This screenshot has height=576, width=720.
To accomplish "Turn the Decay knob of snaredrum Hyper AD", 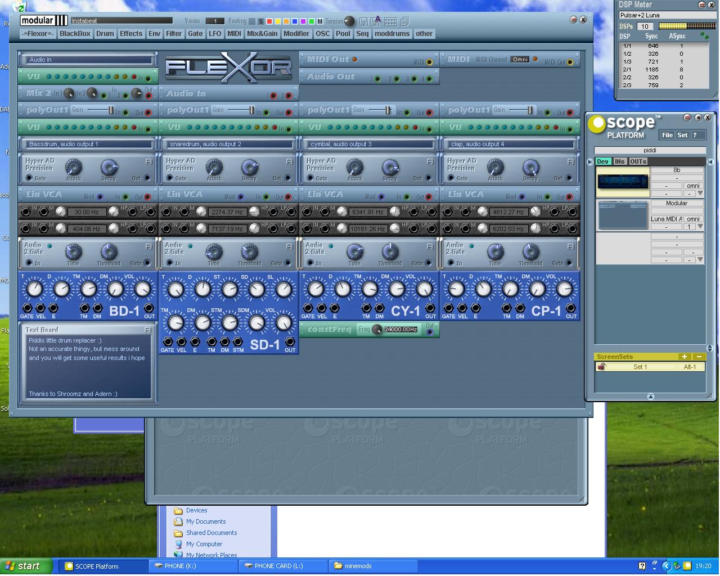I will 249,167.
